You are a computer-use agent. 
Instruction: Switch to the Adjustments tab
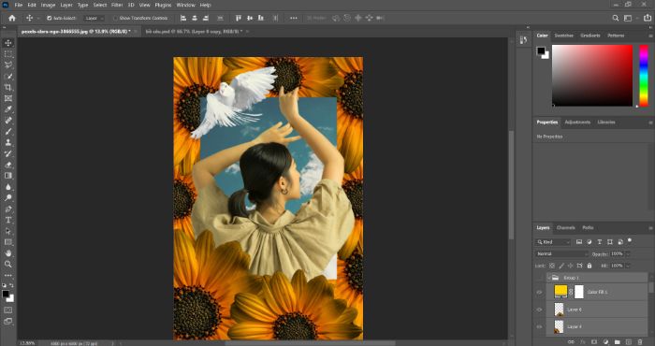click(577, 123)
